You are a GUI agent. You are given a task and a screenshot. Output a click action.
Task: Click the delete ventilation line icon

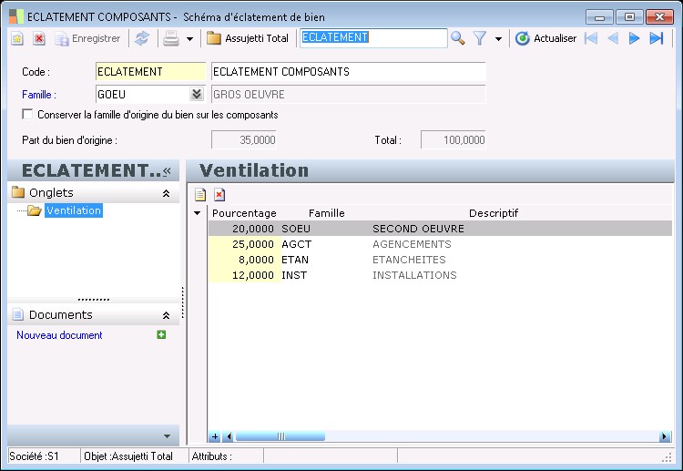click(x=219, y=194)
